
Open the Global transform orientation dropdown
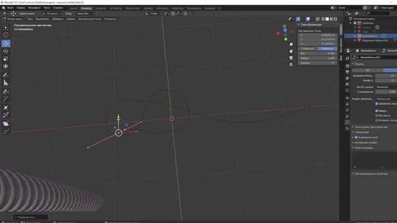[153, 14]
